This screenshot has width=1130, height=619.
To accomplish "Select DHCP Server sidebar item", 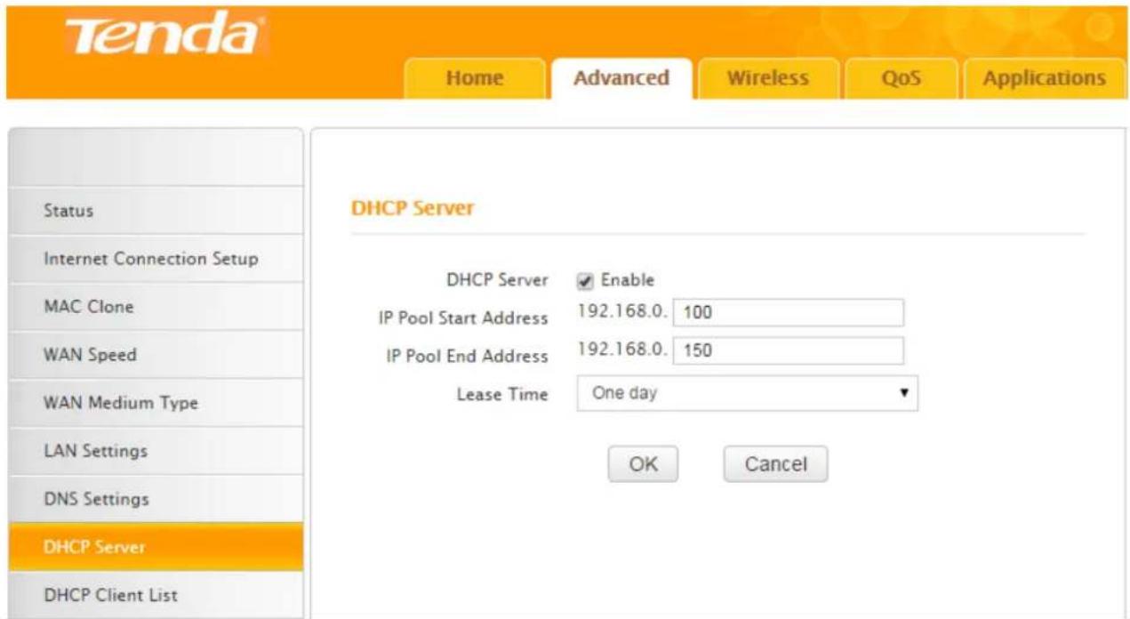I will coord(156,547).
